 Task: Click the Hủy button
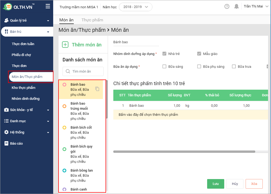(x=235, y=184)
